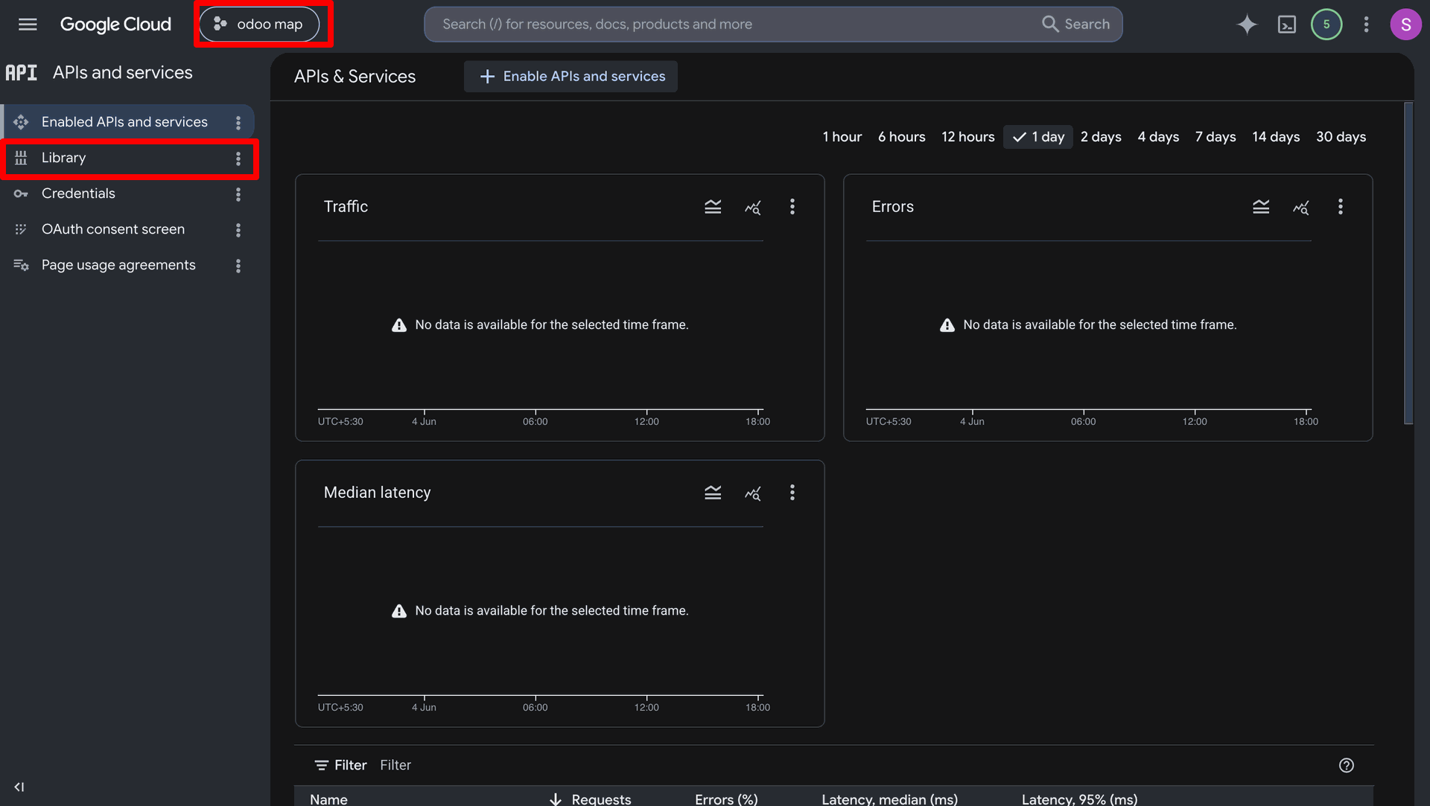The width and height of the screenshot is (1430, 806).
Task: Open the odoo map project selector
Action: click(259, 25)
